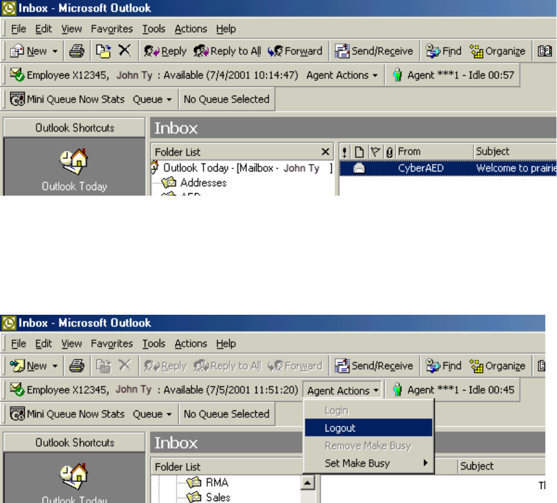
Task: Click Login entry in Agent Actions menu
Action: pos(368,410)
